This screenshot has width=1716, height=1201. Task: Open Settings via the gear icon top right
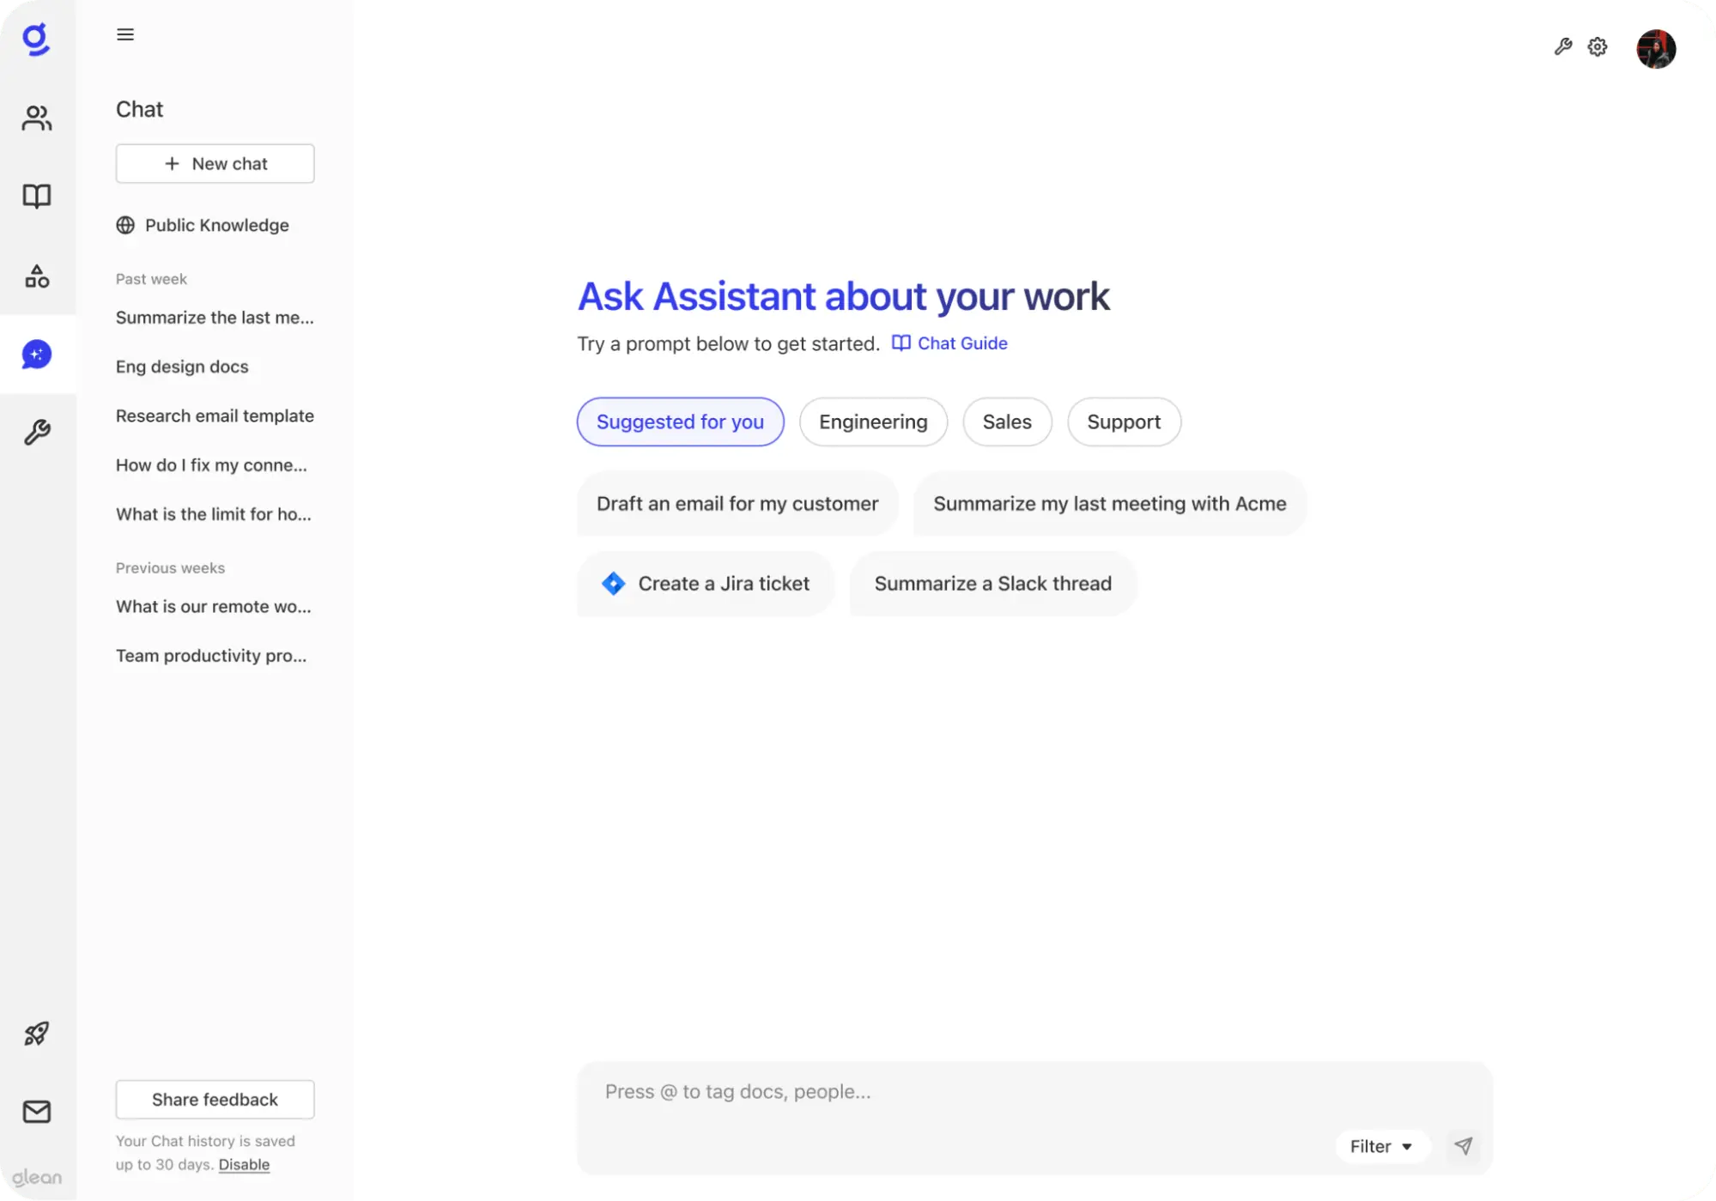[1597, 47]
